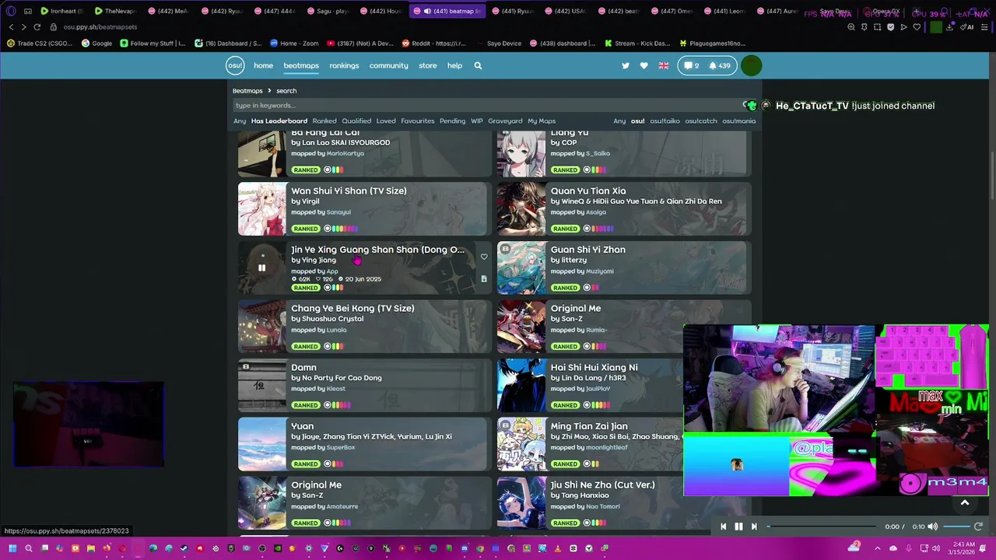Go to the home nav item
The height and width of the screenshot is (560, 996).
[263, 66]
